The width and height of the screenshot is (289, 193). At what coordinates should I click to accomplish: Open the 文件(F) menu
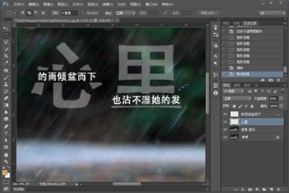coord(18,4)
